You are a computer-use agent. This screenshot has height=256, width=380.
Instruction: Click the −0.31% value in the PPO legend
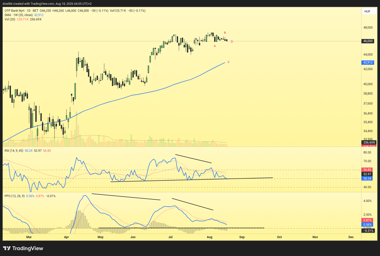point(51,196)
